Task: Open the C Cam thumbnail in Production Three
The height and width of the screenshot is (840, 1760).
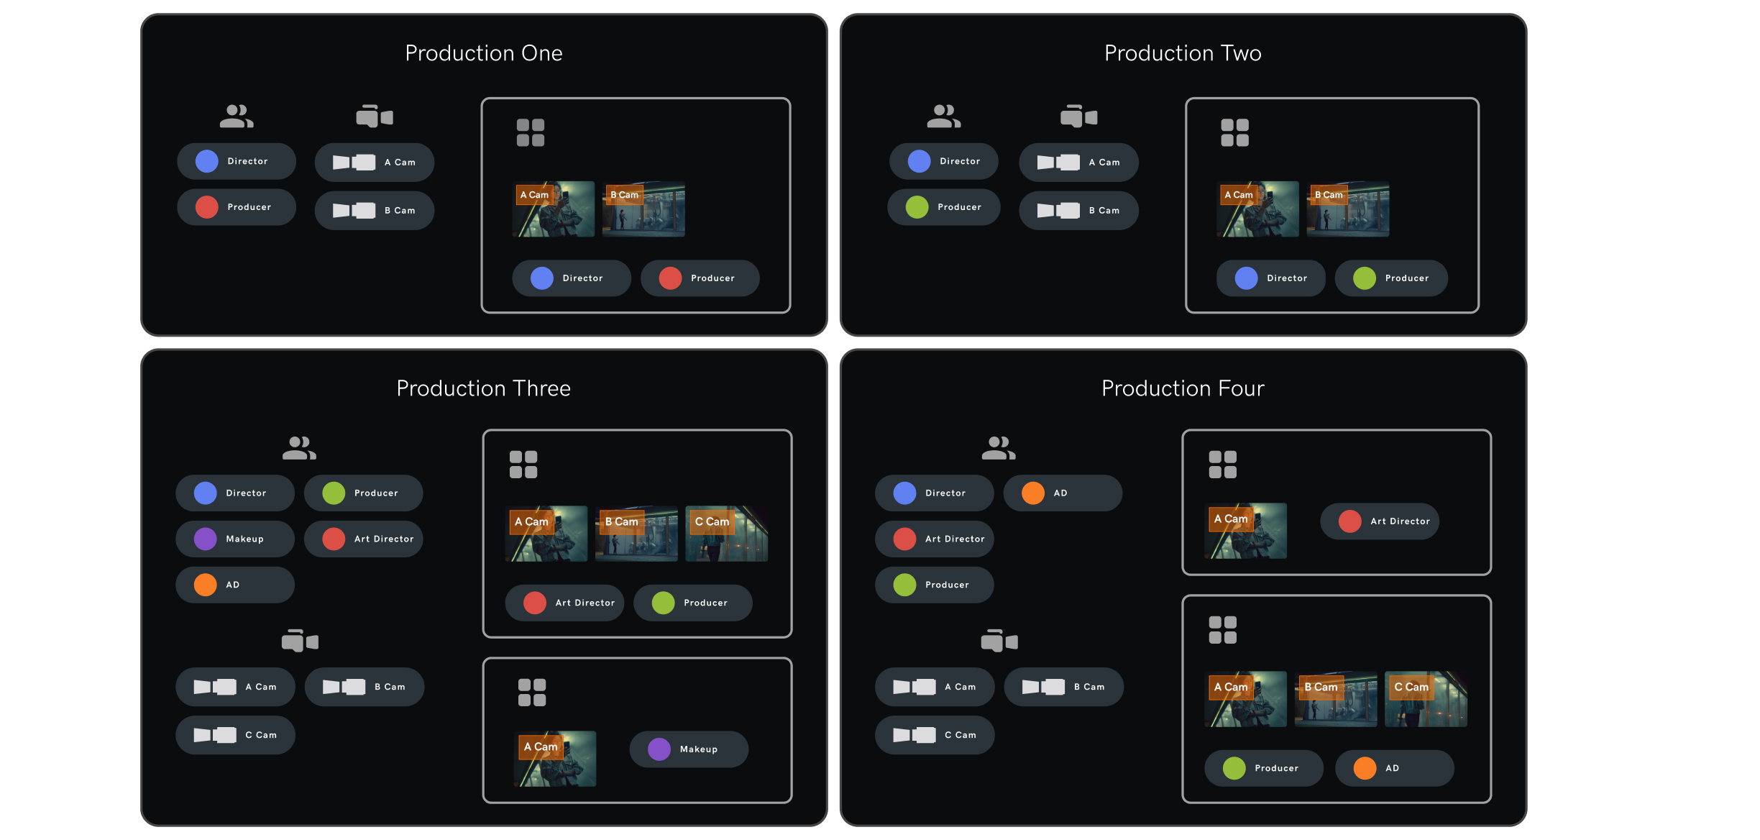Action: (726, 534)
